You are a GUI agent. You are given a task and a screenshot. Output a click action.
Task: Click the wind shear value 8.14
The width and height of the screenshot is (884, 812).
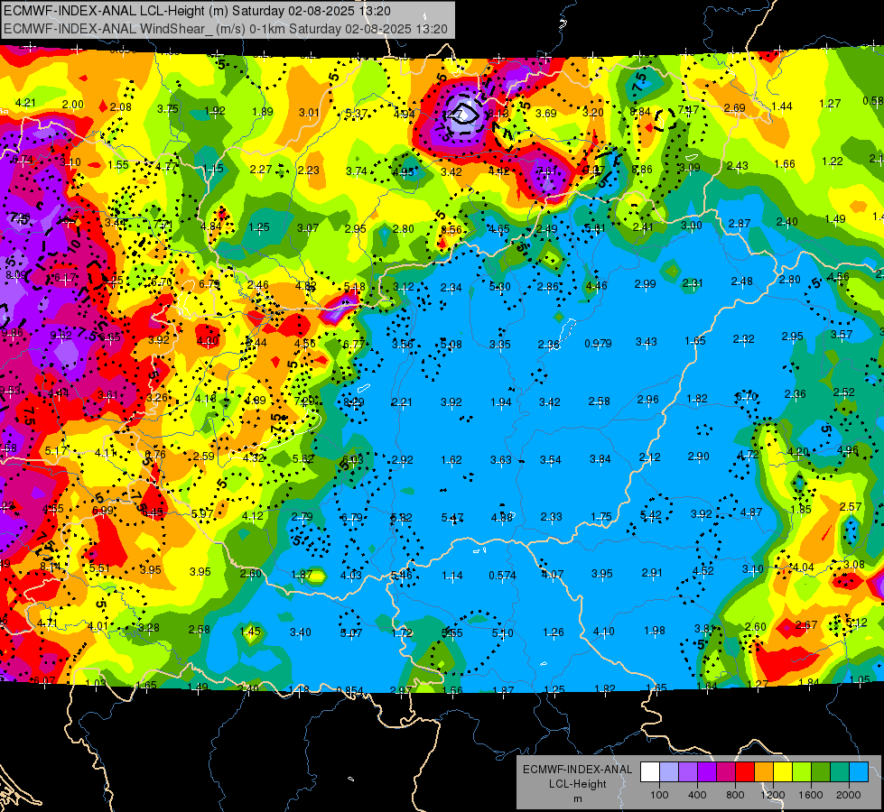click(51, 567)
